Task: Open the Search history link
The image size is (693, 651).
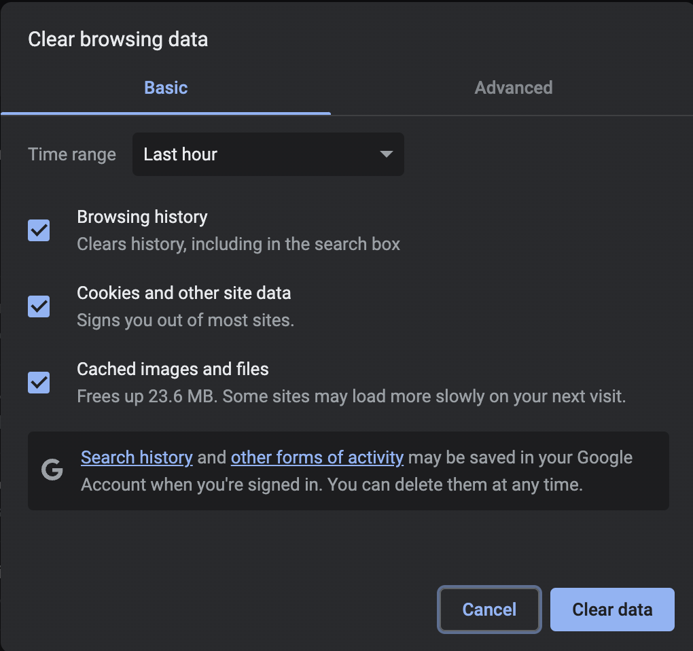Action: tap(136, 457)
